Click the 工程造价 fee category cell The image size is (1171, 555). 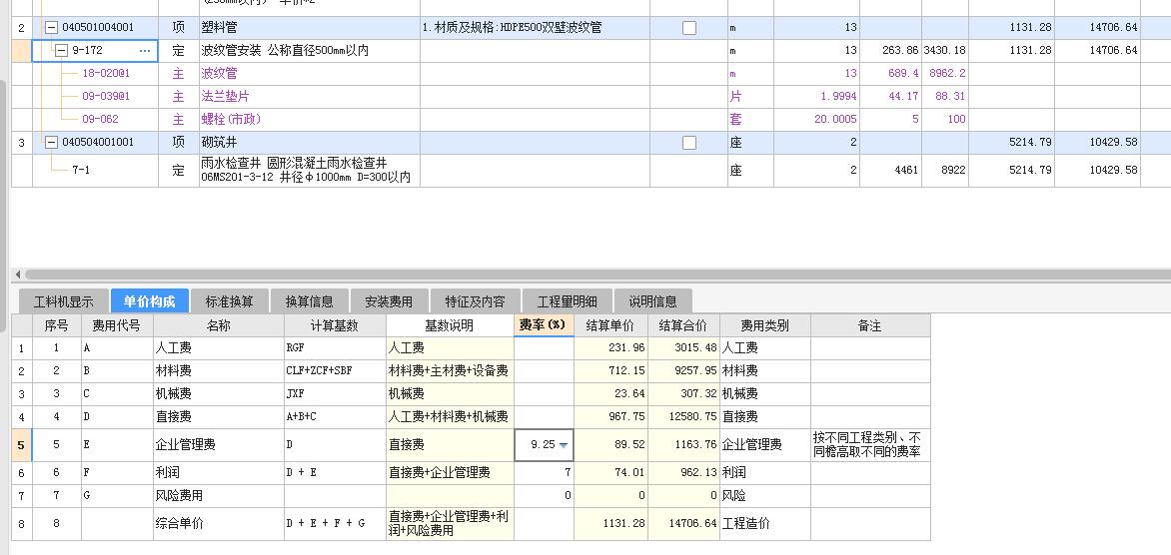(x=764, y=524)
